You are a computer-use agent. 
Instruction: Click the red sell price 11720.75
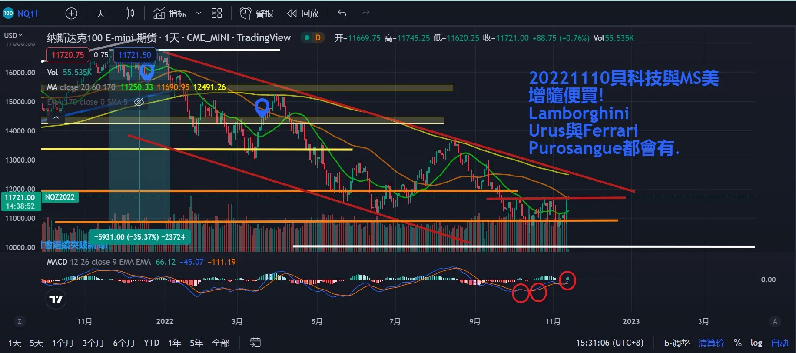coord(68,55)
